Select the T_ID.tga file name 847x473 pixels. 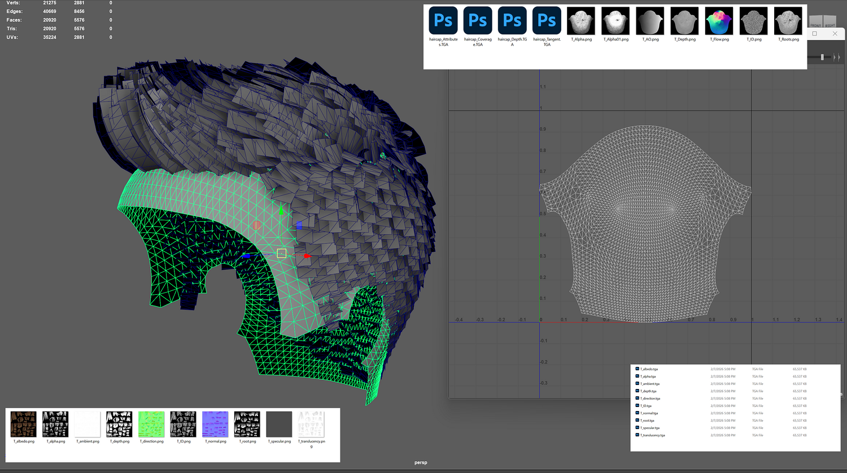(x=646, y=406)
